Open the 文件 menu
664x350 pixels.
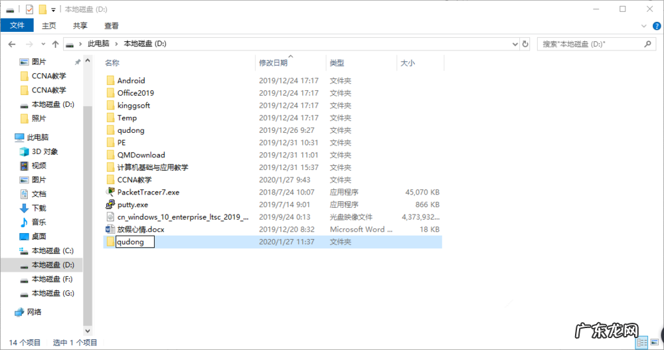point(17,25)
